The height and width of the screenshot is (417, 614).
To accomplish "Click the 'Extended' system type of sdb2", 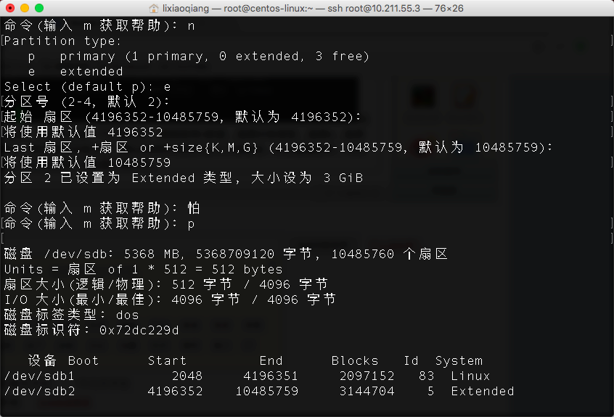I will [x=483, y=392].
